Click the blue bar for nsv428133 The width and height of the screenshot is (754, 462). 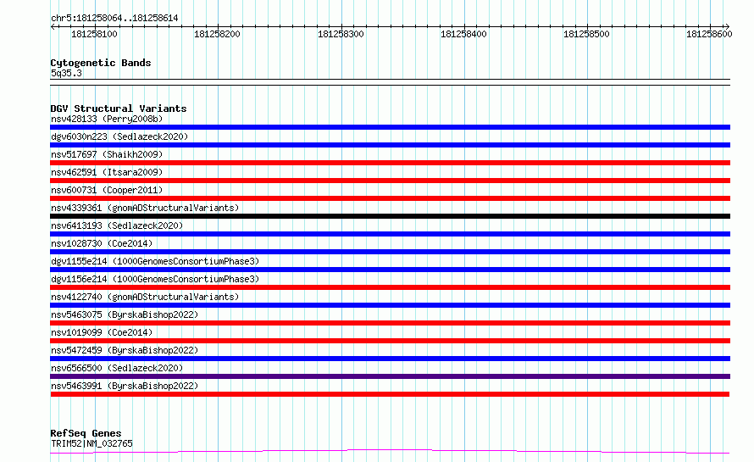(390, 127)
